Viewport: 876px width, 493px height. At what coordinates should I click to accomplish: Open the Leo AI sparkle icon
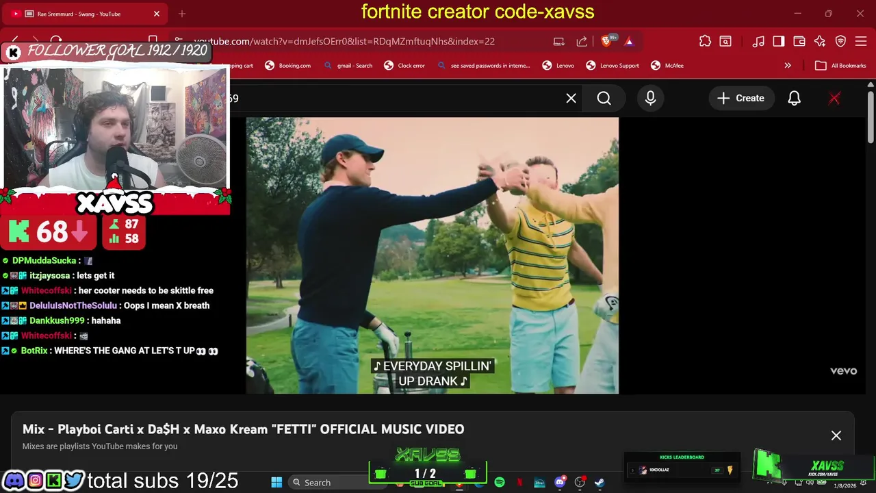[820, 41]
